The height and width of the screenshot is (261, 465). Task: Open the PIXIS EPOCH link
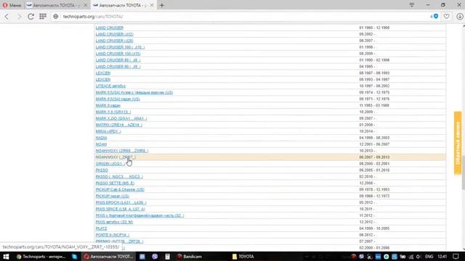[121, 203]
